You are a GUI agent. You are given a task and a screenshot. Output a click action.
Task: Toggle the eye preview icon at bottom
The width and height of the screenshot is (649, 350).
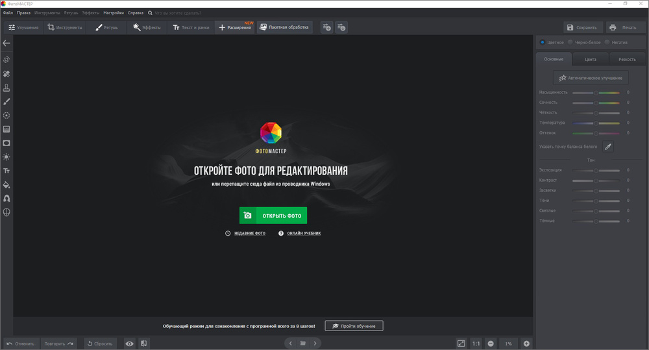pos(130,344)
